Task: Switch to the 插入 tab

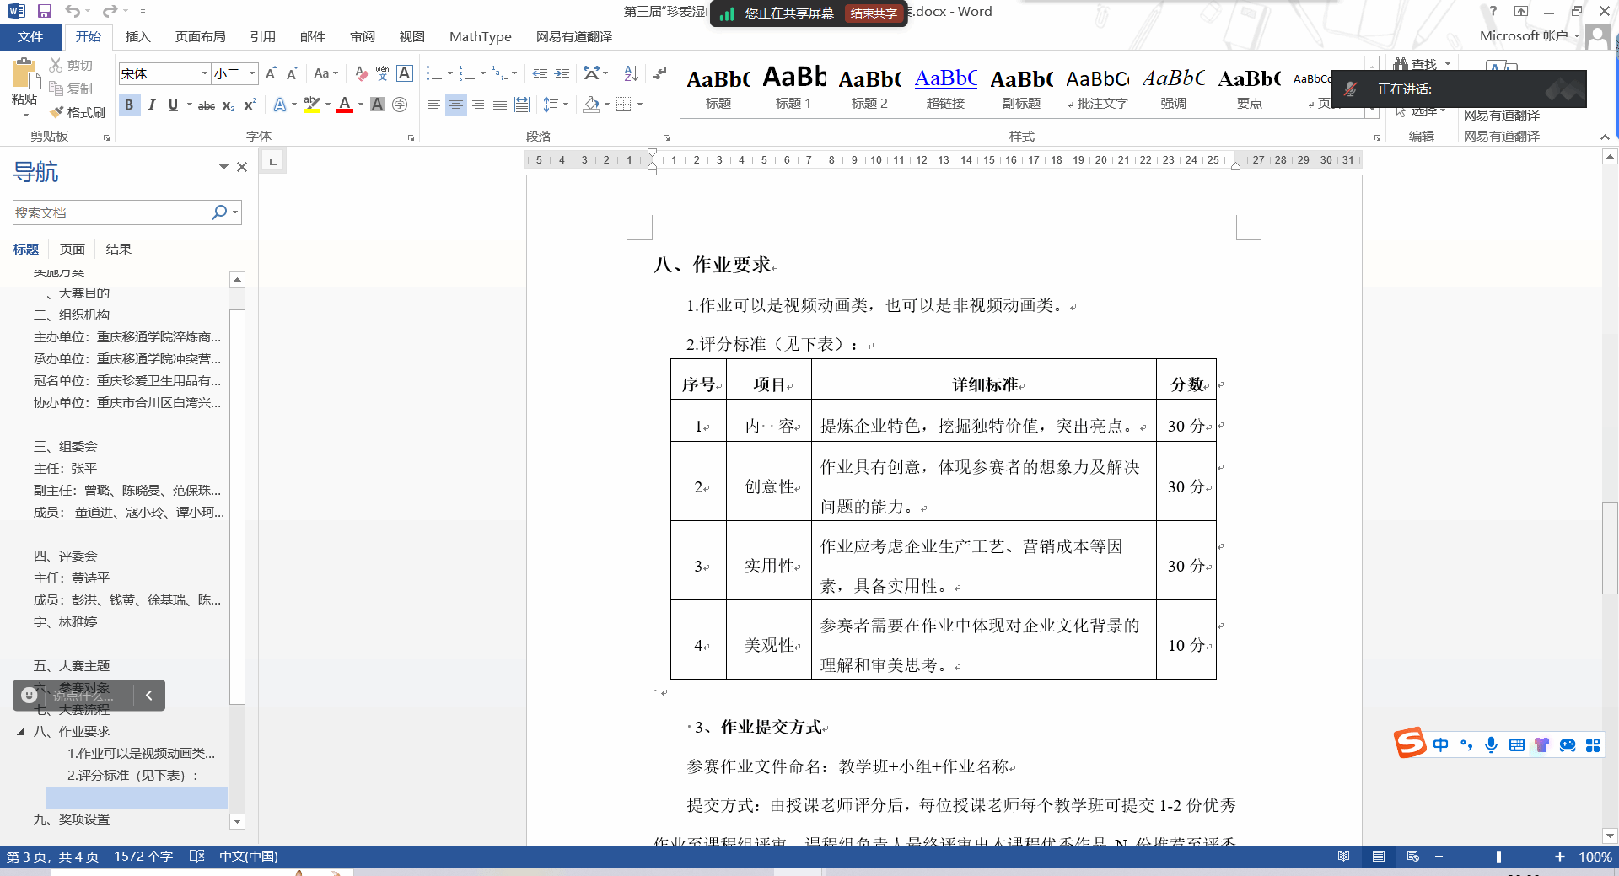Action: pyautogui.click(x=137, y=37)
